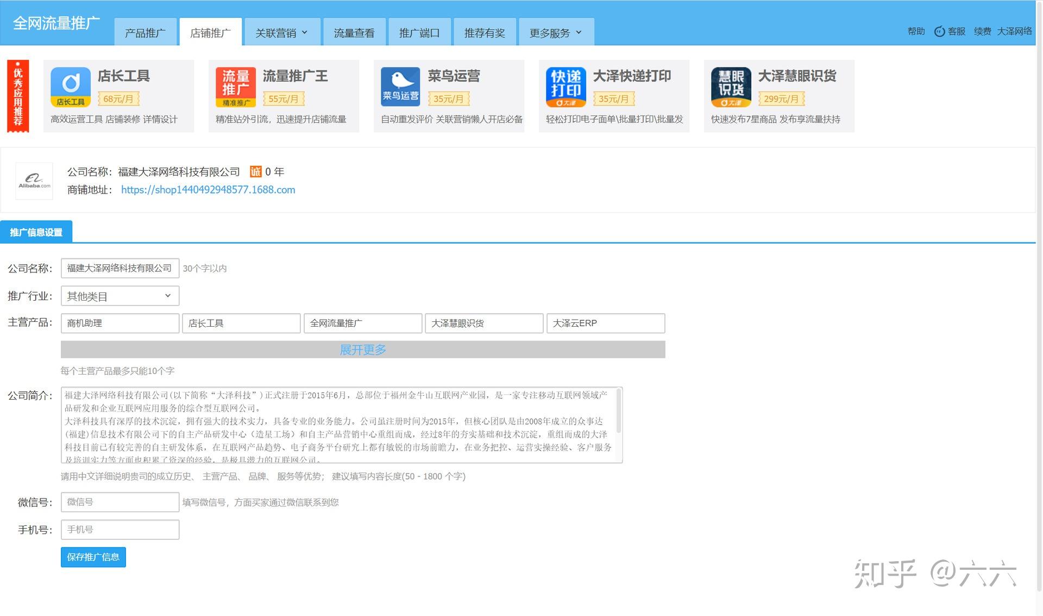Click the 客服 customer service clock icon
Screen dimensions: 1043x616
[939, 32]
